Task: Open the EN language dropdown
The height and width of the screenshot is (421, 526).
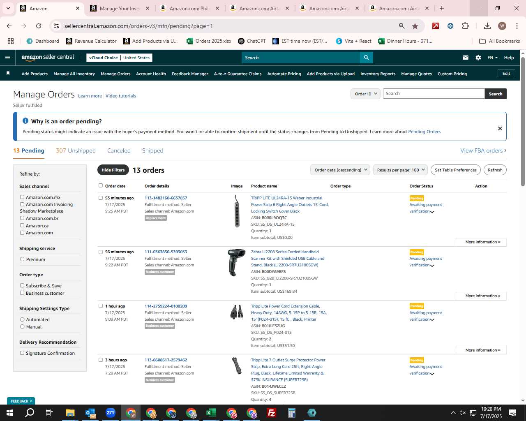Action: (492, 58)
